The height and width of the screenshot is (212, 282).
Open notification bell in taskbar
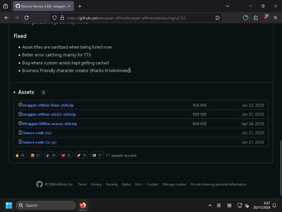pyautogui.click(x=274, y=205)
